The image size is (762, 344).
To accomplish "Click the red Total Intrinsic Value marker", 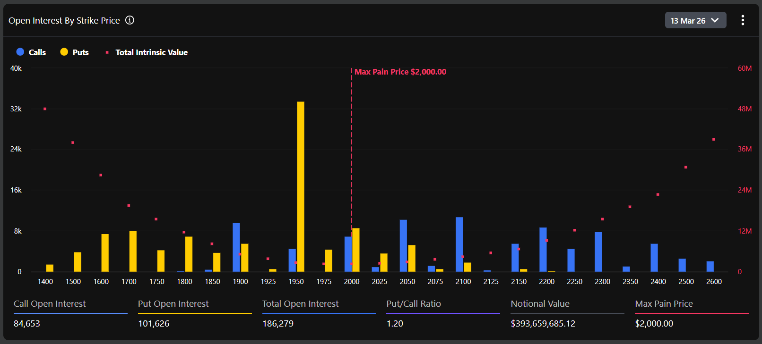I will (107, 52).
